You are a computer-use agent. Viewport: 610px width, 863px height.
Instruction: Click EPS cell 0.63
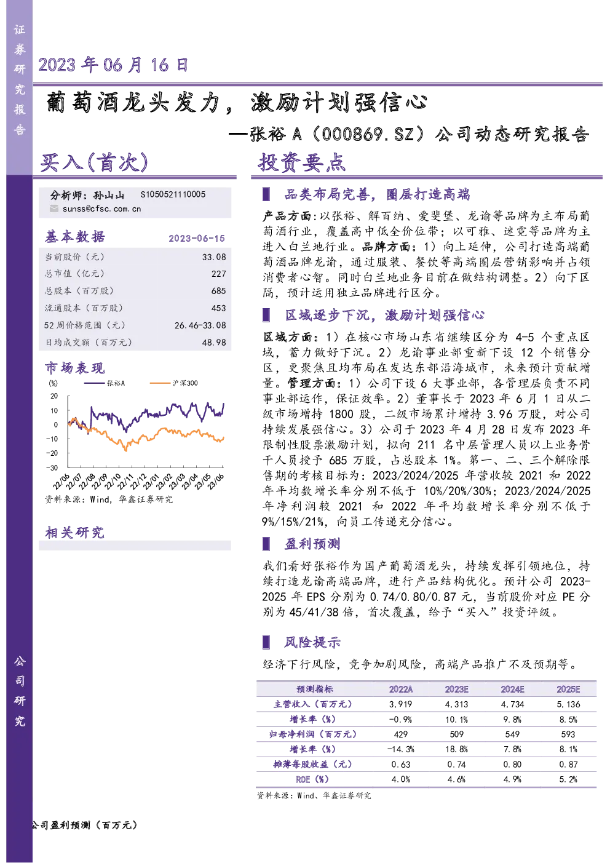[x=401, y=765]
